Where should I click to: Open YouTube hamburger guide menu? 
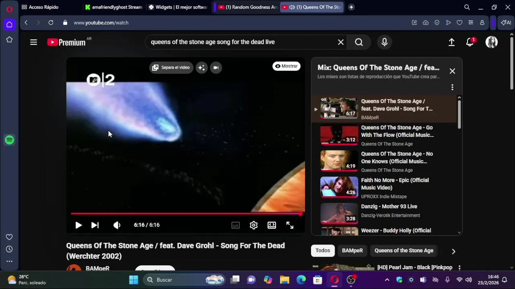33,42
